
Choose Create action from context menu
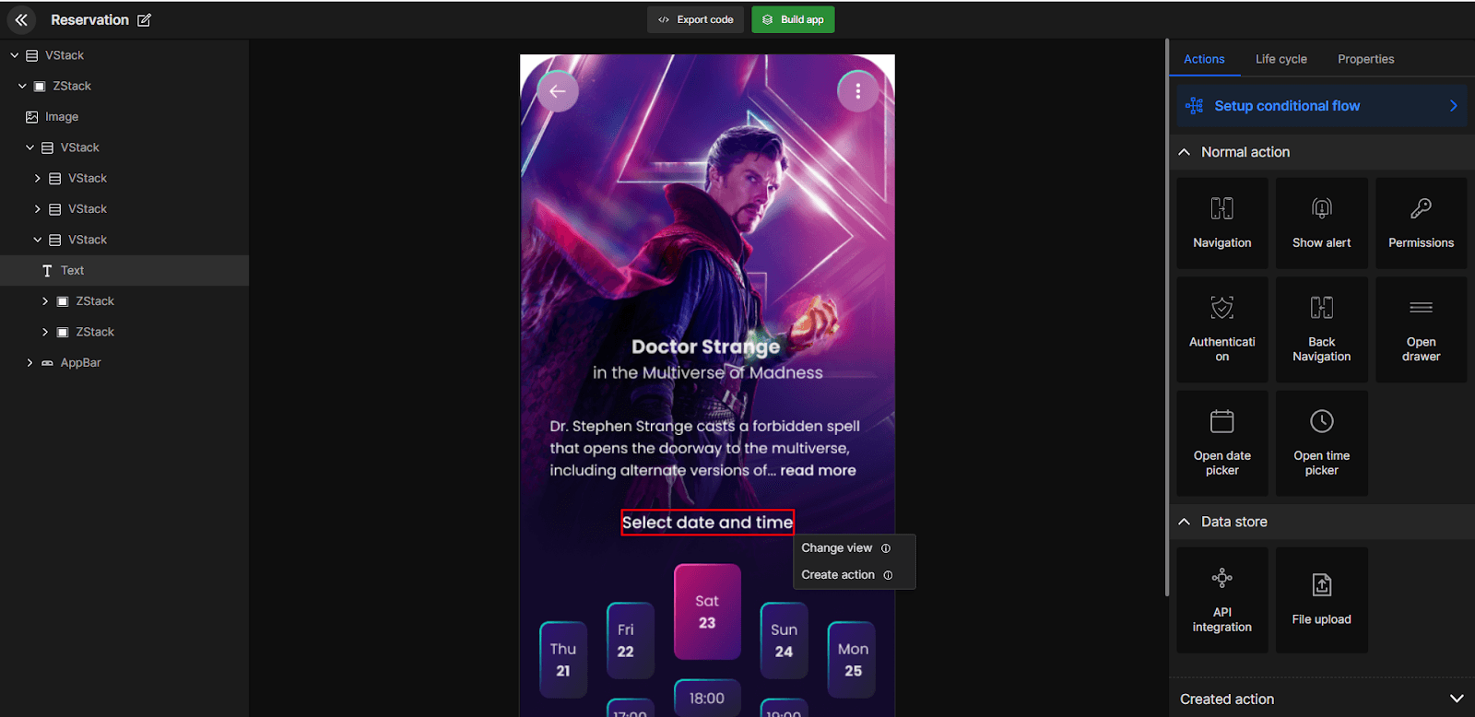(x=838, y=575)
